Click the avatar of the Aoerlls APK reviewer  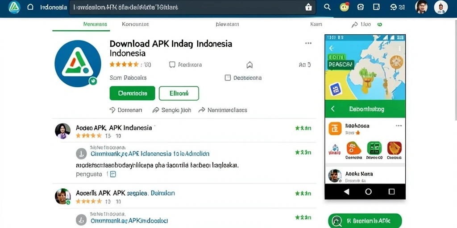(62, 196)
